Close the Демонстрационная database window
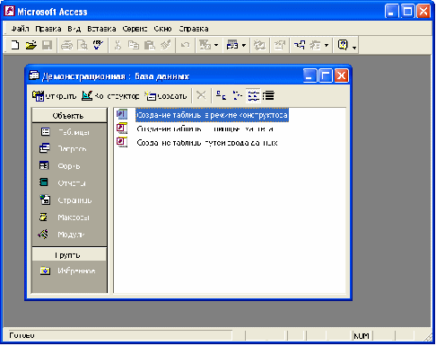The image size is (436, 346). coord(341,75)
